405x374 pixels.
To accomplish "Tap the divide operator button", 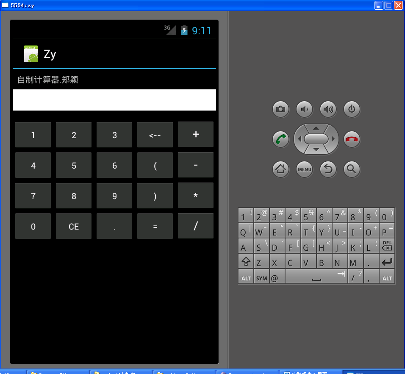I will click(196, 226).
